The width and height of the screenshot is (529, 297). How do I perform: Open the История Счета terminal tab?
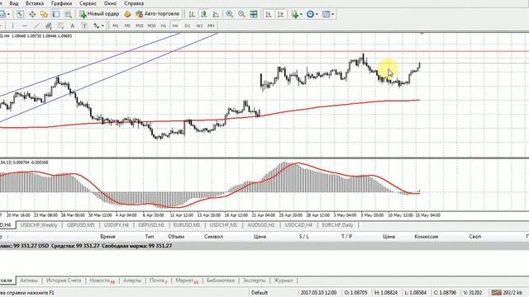(64, 280)
